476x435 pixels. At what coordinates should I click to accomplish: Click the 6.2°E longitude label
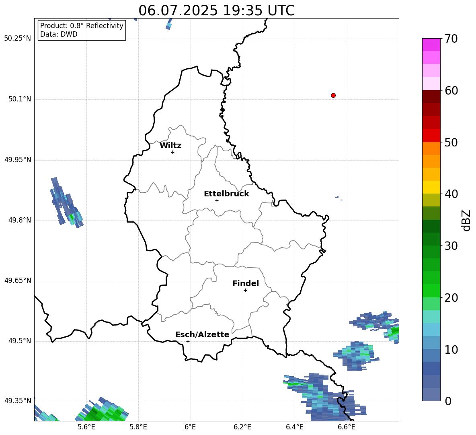[x=242, y=427]
